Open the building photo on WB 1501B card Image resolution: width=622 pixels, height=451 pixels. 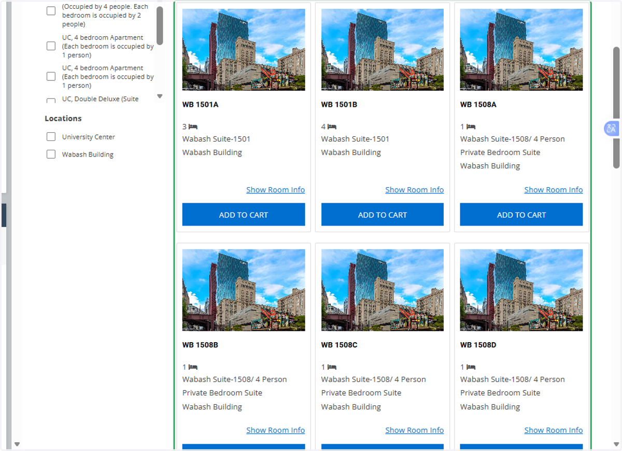383,50
